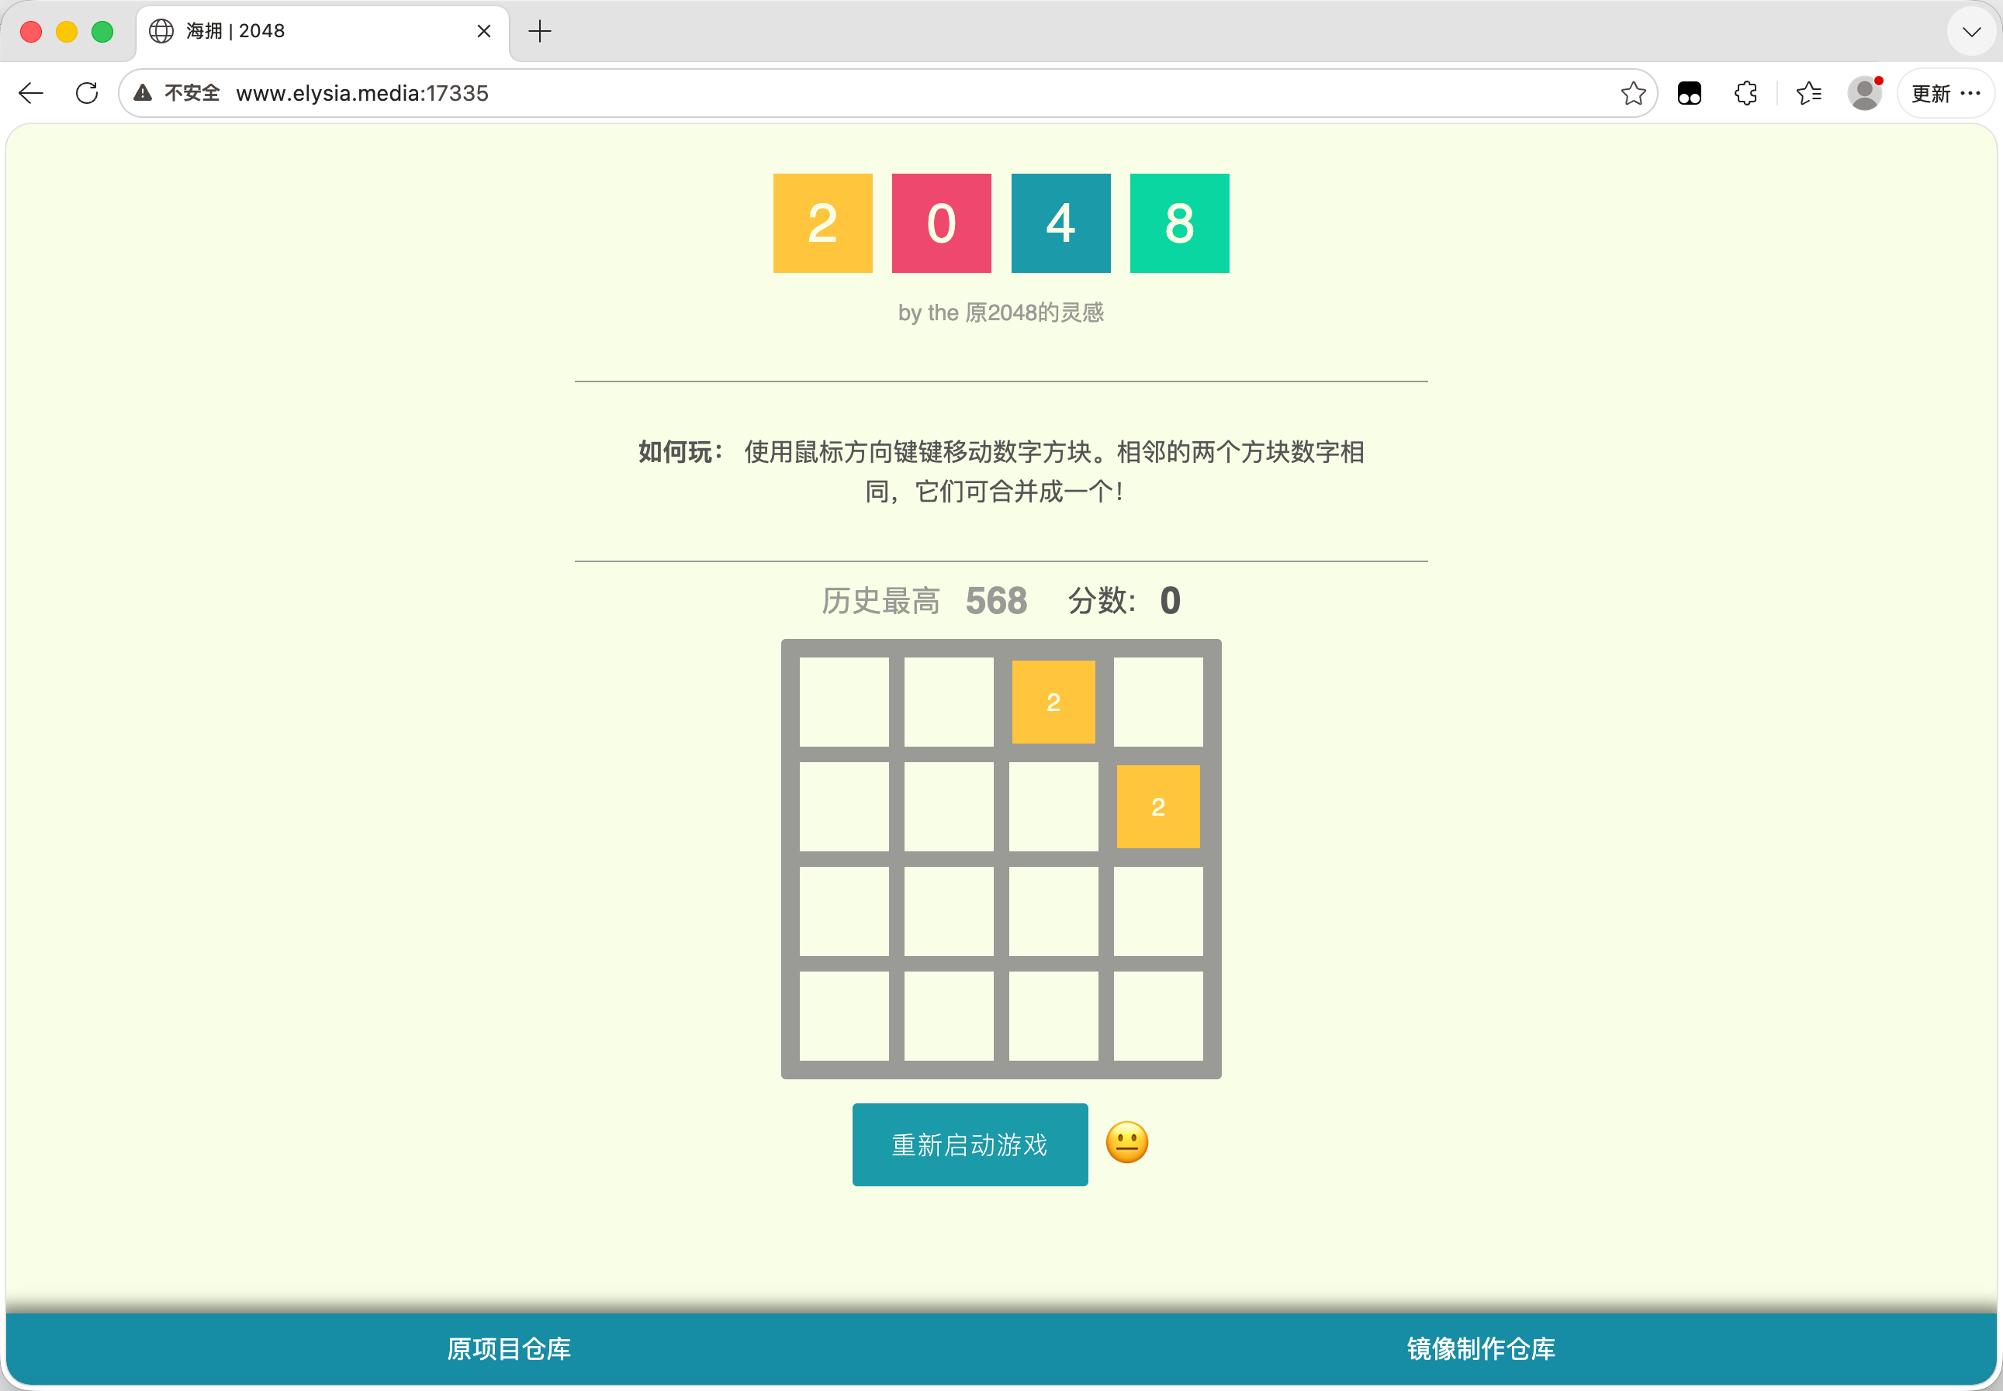Open the 镜像制作仓库 link
Screen dimensions: 2003x1391
click(1481, 1348)
